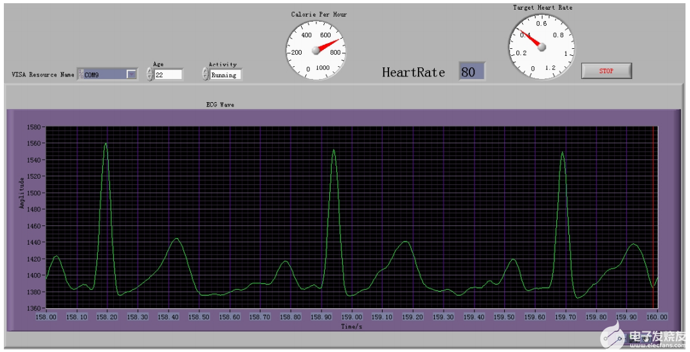The image size is (690, 352).
Task: Click the ECG Wave graph title
Action: (x=220, y=104)
